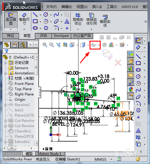Click the feature tree filter input field
The height and width of the screenshot is (164, 150).
pos(21,51)
